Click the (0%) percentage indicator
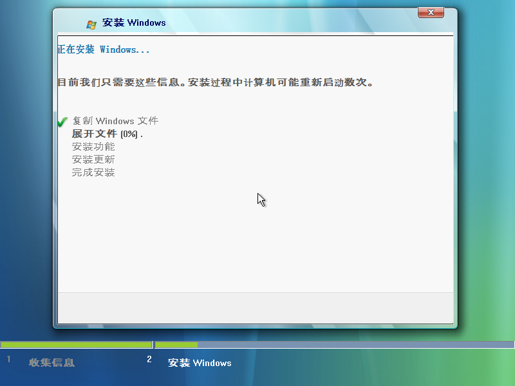515x386 pixels. (x=129, y=133)
